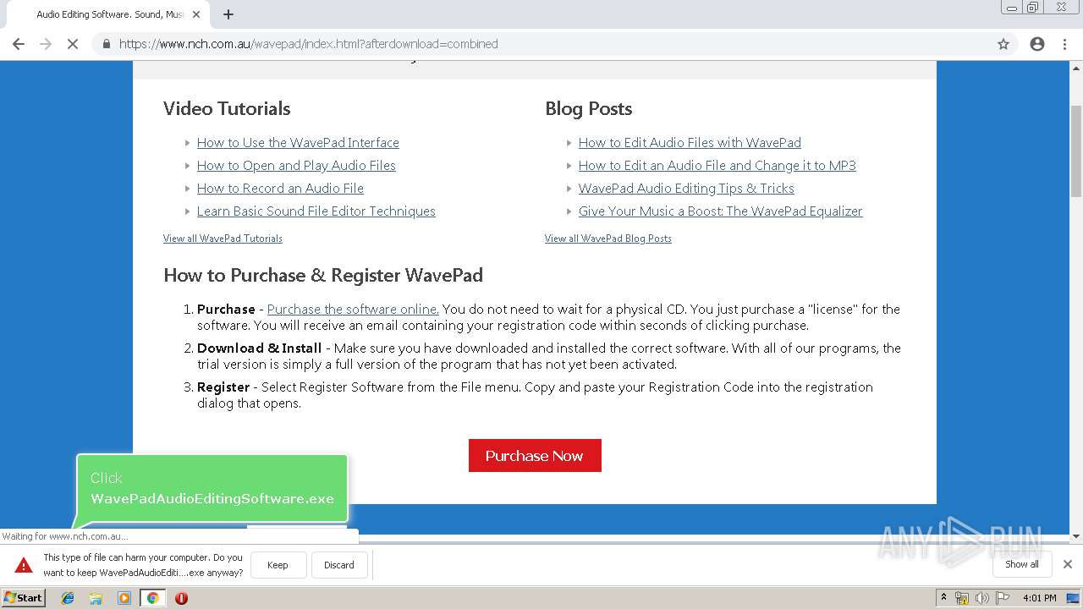The image size is (1083, 609).
Task: Open Internet Explorer from the taskbar
Action: 68,598
